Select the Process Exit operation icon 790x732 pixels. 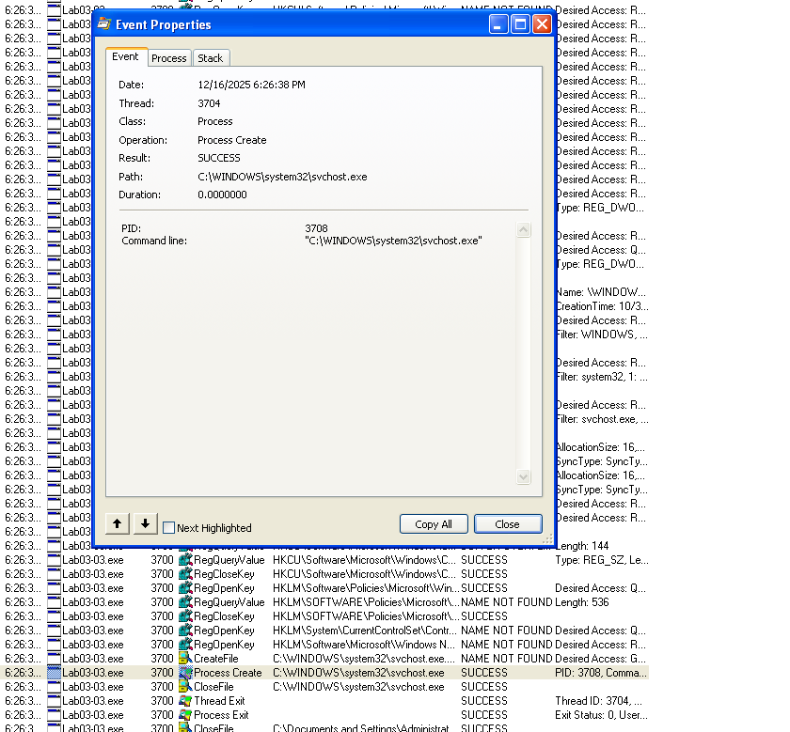(185, 715)
